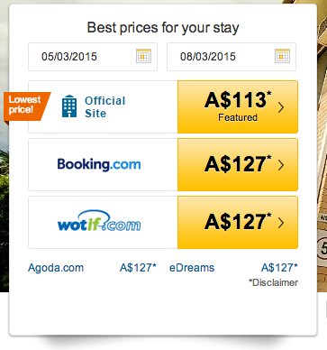Viewport: 327px width, 350px height.
Task: Open the Disclaimer link
Action: (273, 282)
